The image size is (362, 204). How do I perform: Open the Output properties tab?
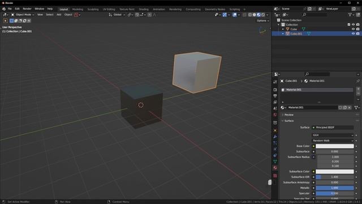(x=275, y=96)
